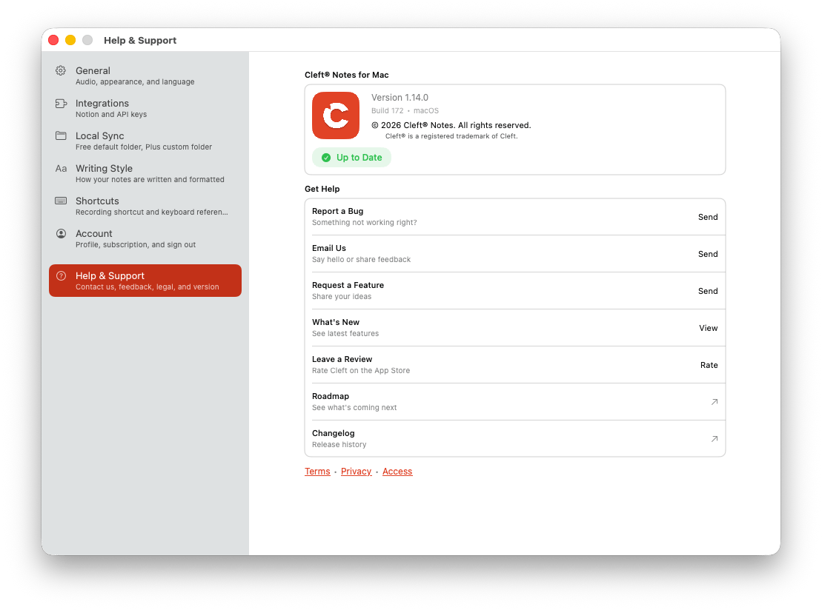Click the Build 172 macOS text
This screenshot has height=610, width=822.
405,110
